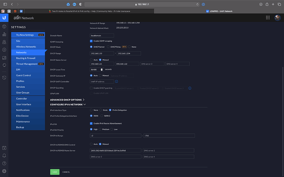Click the DHCP Lease Time stepper arrows

pos(102,69)
